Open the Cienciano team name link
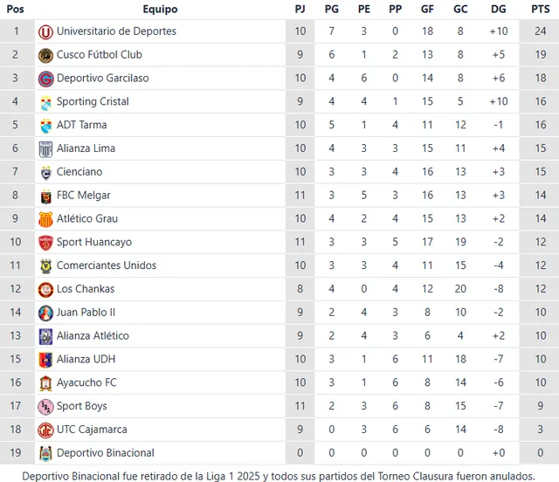Image resolution: width=559 pixels, height=482 pixels. point(79,172)
